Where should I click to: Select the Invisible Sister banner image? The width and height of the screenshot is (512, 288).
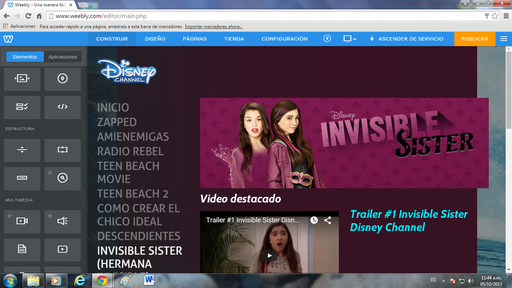(x=344, y=143)
